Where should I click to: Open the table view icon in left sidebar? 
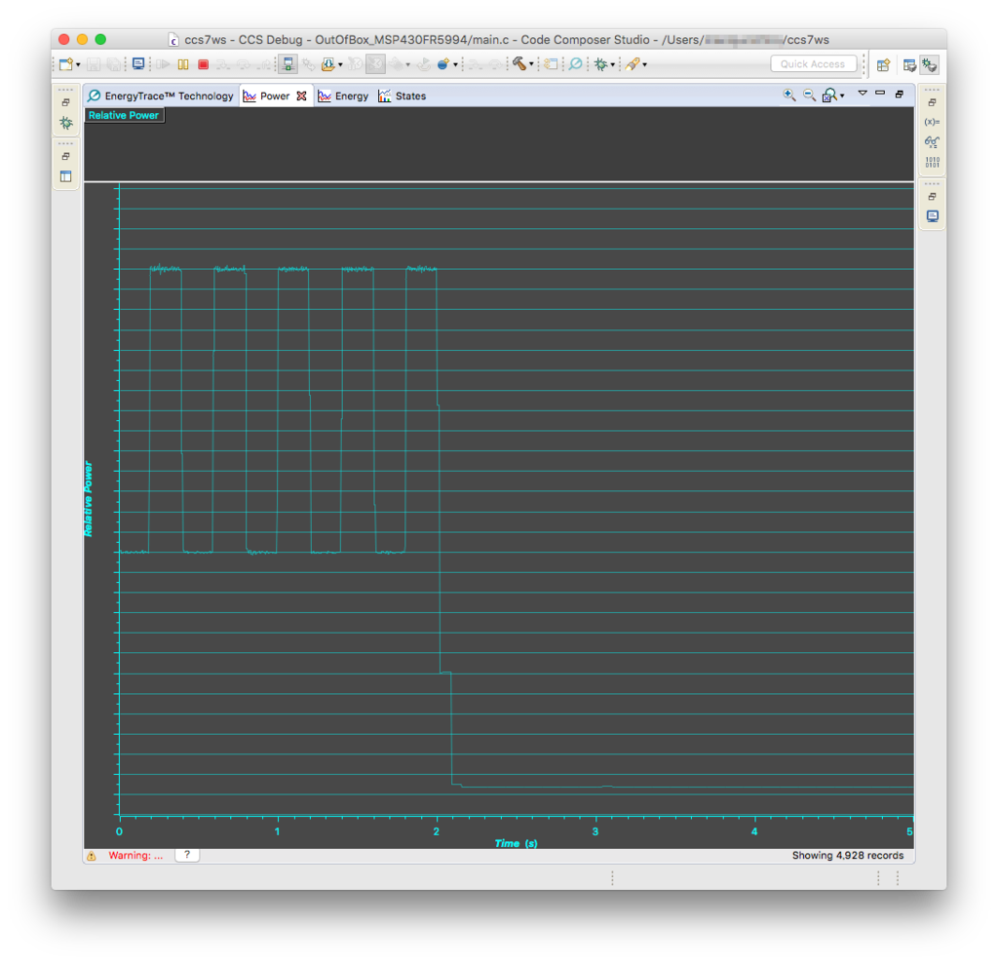tap(65, 176)
